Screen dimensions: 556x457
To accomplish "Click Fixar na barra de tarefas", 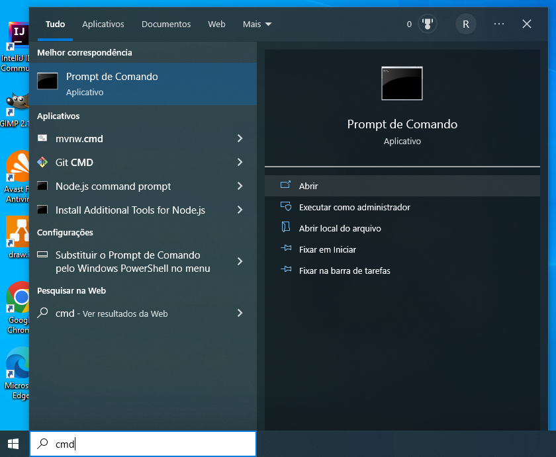I will point(345,270).
